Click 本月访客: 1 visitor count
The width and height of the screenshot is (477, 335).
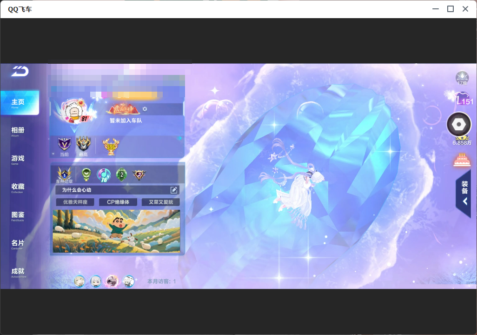161,281
